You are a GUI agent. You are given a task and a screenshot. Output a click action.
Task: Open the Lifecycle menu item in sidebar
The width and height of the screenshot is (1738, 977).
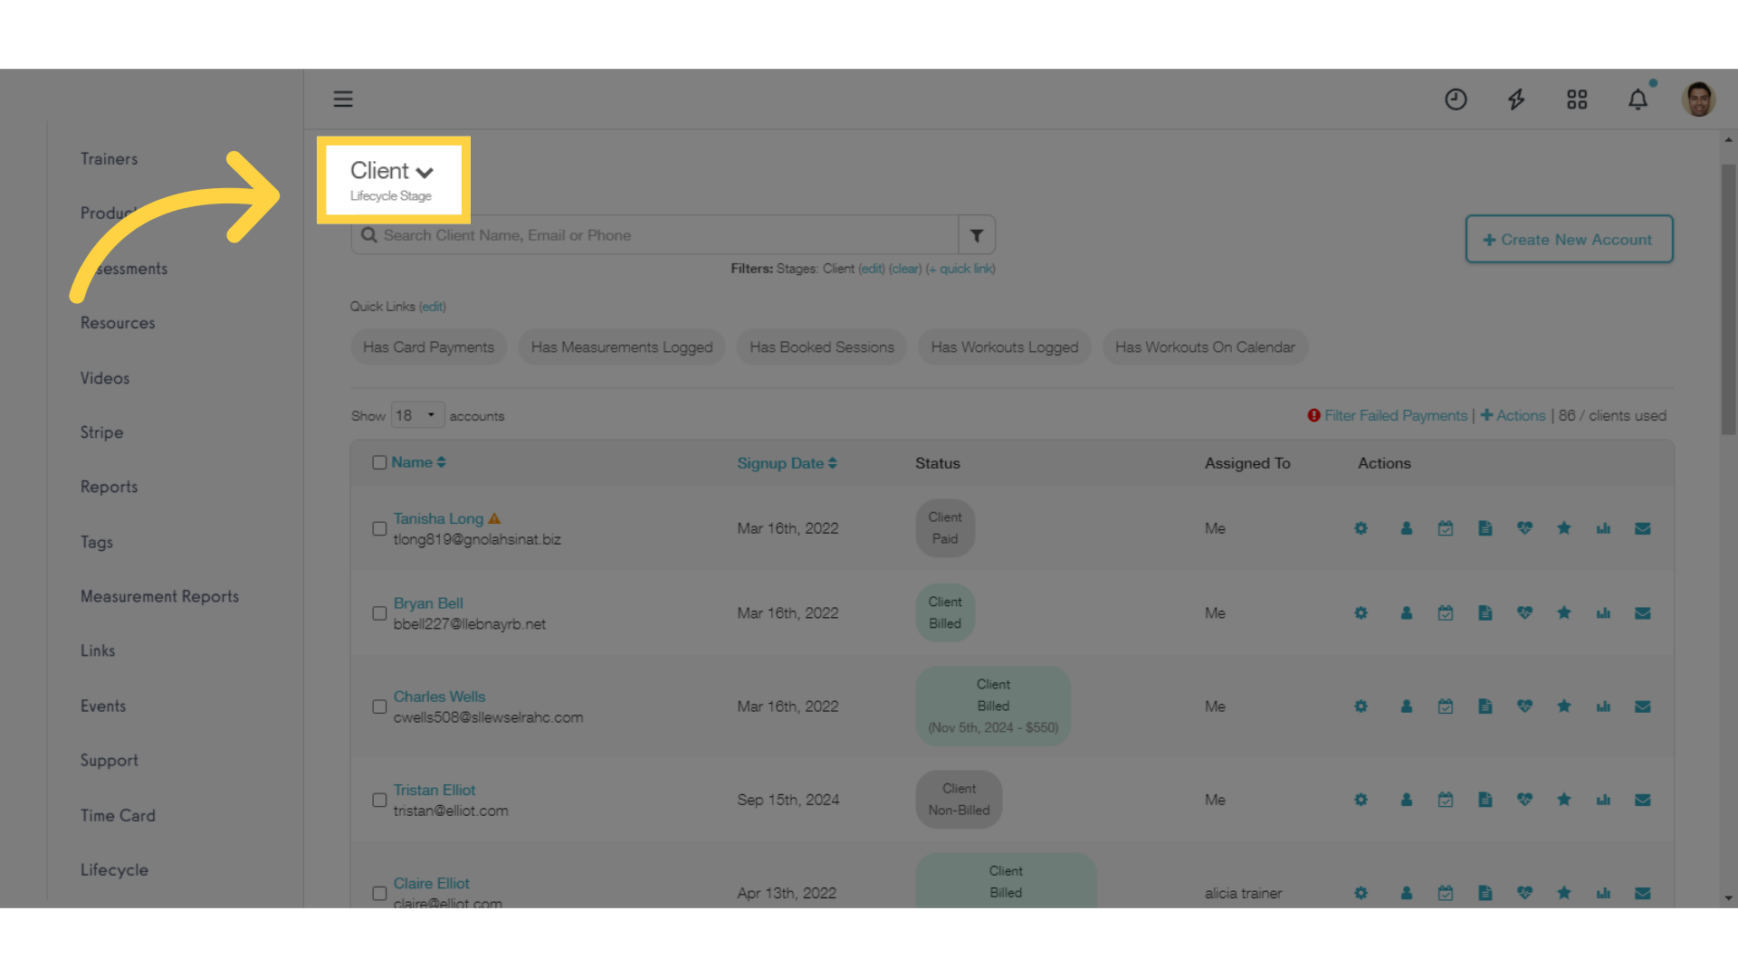(x=113, y=869)
